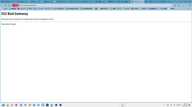Expand the system tray hidden icons
The width and height of the screenshot is (192, 107).
[164, 105]
